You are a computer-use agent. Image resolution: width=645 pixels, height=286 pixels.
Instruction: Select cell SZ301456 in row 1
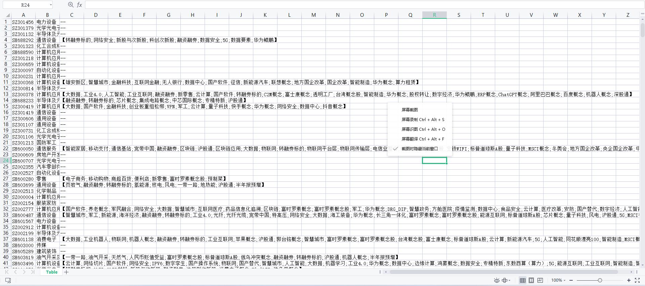(23, 22)
